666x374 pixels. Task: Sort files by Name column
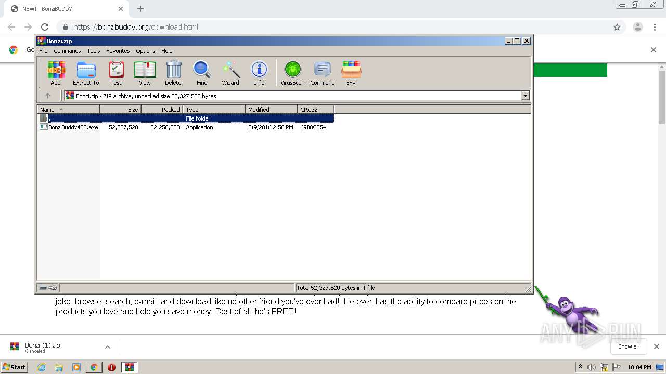pos(69,109)
